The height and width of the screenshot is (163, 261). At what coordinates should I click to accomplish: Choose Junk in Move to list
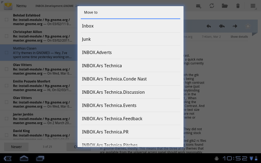point(130,39)
